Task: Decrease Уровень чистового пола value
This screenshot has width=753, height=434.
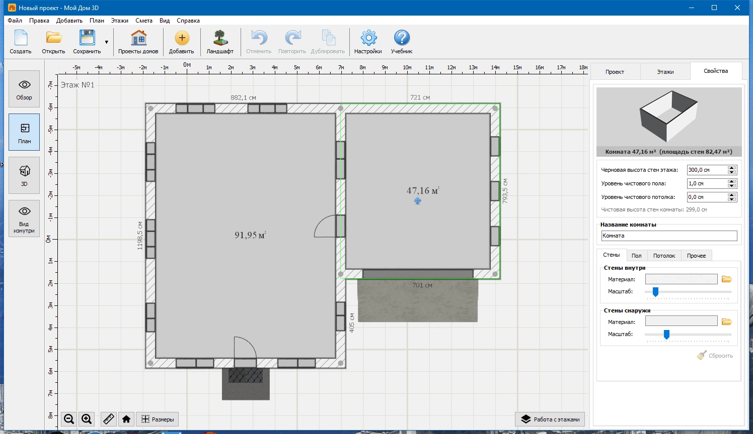Action: point(732,186)
